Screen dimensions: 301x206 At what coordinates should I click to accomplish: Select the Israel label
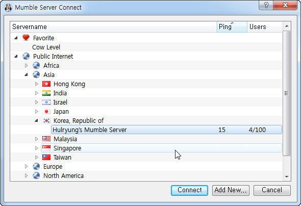pyautogui.click(x=60, y=102)
